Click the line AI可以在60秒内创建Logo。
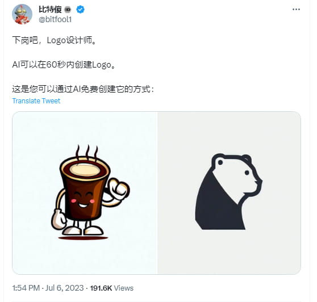Image resolution: width=317 pixels, height=302 pixels. point(64,65)
